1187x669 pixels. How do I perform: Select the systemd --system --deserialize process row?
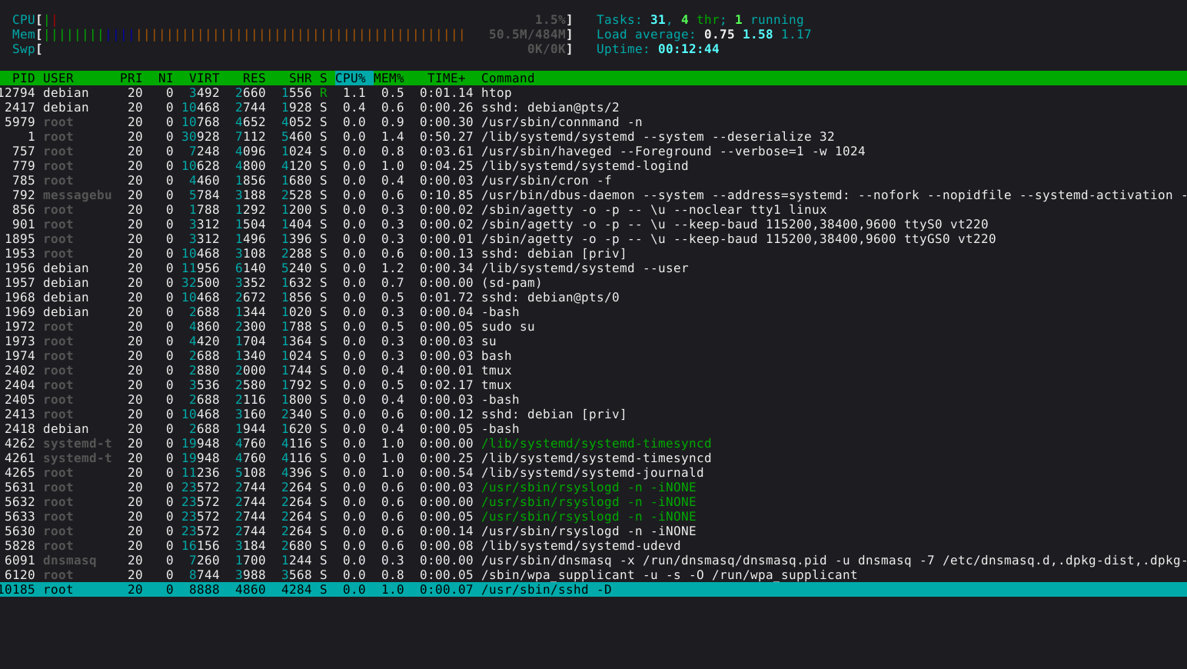[x=657, y=137]
